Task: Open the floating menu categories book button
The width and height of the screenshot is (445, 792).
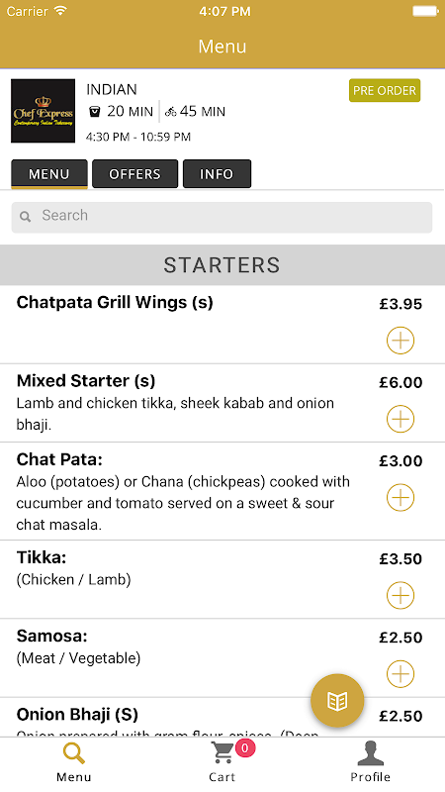Action: [x=337, y=701]
